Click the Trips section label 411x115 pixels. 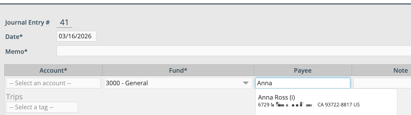pos(14,97)
